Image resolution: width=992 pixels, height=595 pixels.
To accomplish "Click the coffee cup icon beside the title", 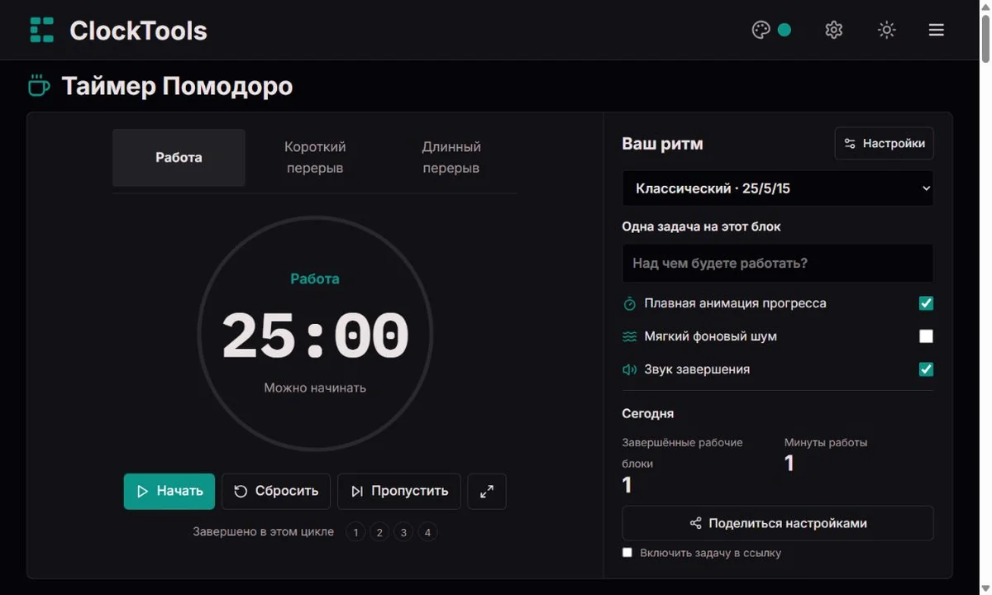I will coord(39,85).
